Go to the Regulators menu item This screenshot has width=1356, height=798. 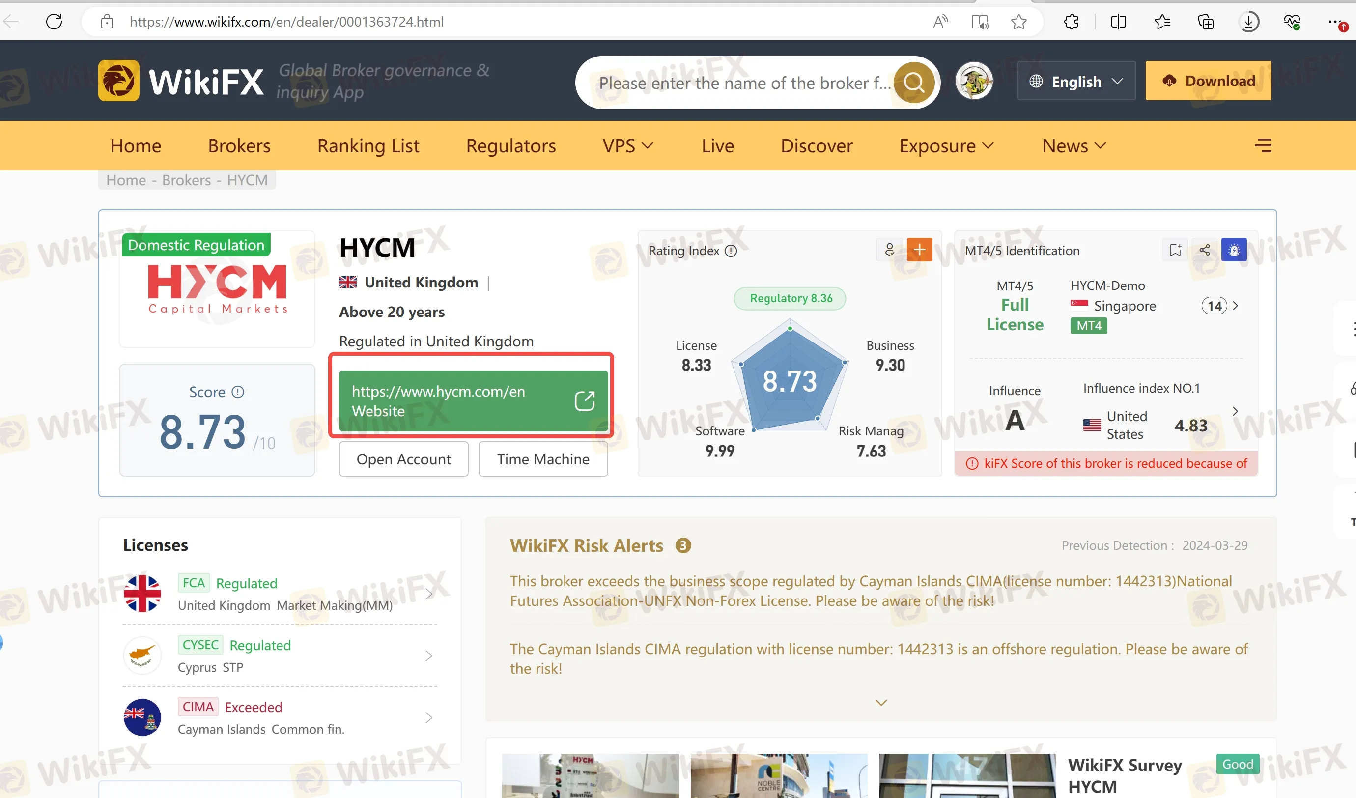tap(510, 146)
